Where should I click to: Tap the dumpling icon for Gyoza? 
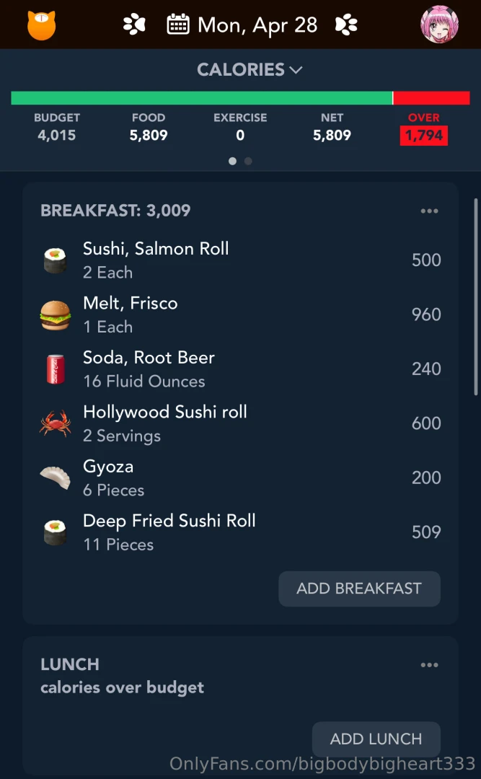tap(55, 477)
